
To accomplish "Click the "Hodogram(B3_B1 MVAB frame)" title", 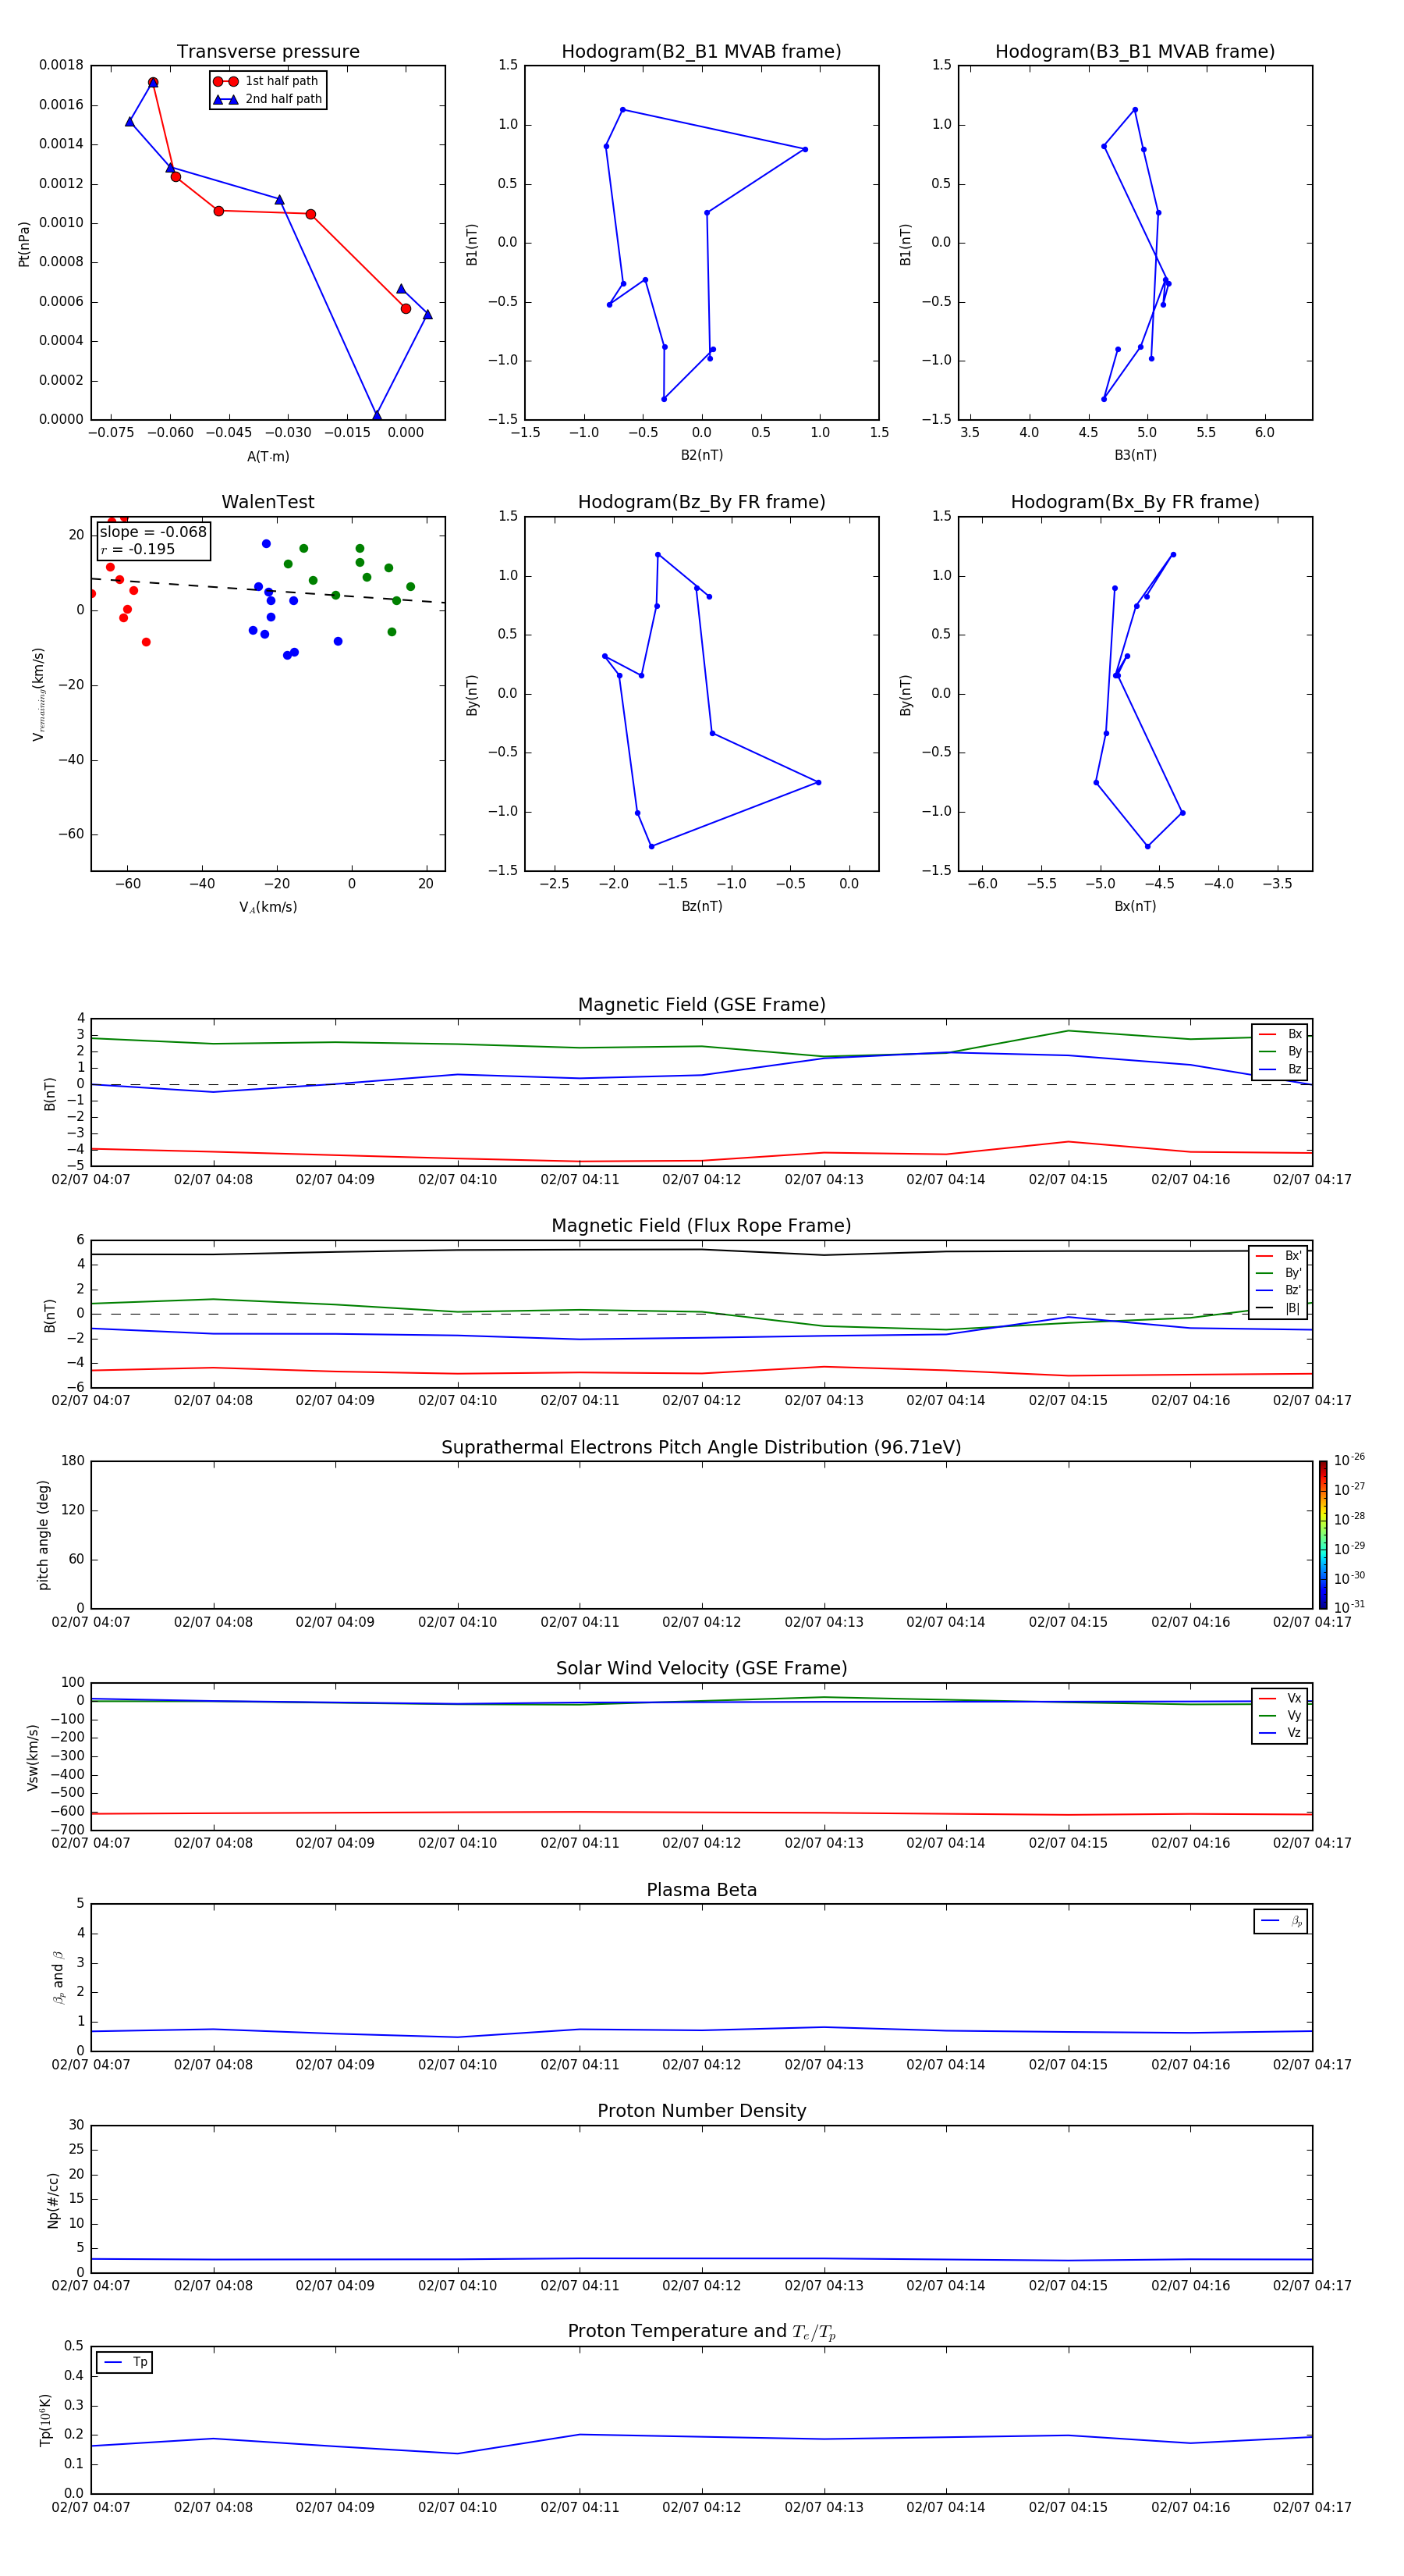I will coord(1135,52).
